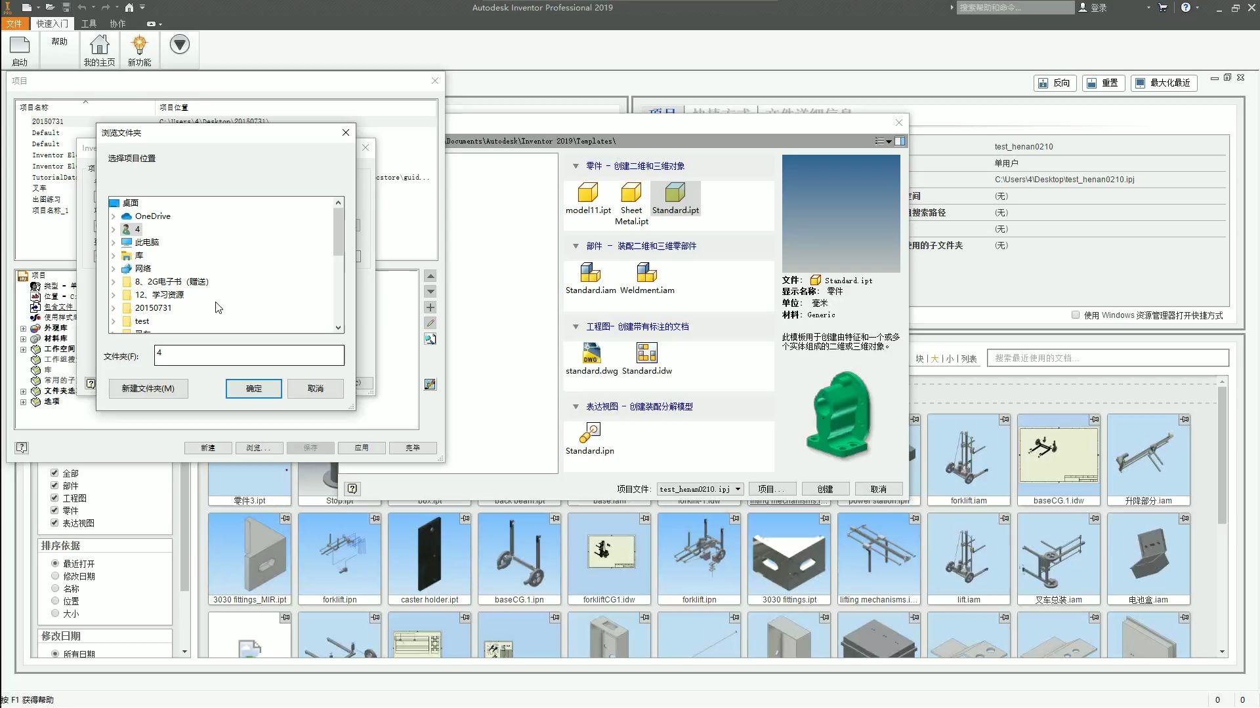This screenshot has height=708, width=1260.
Task: Click 取消 in the browse folder dialog
Action: [x=316, y=389]
